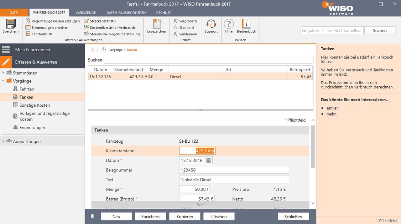Switch to the WERKZEUGE ribbon tab
This screenshot has width=401, height=224.
(86, 13)
